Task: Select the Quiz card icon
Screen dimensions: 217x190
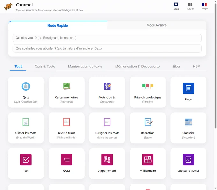Action: [26, 86]
